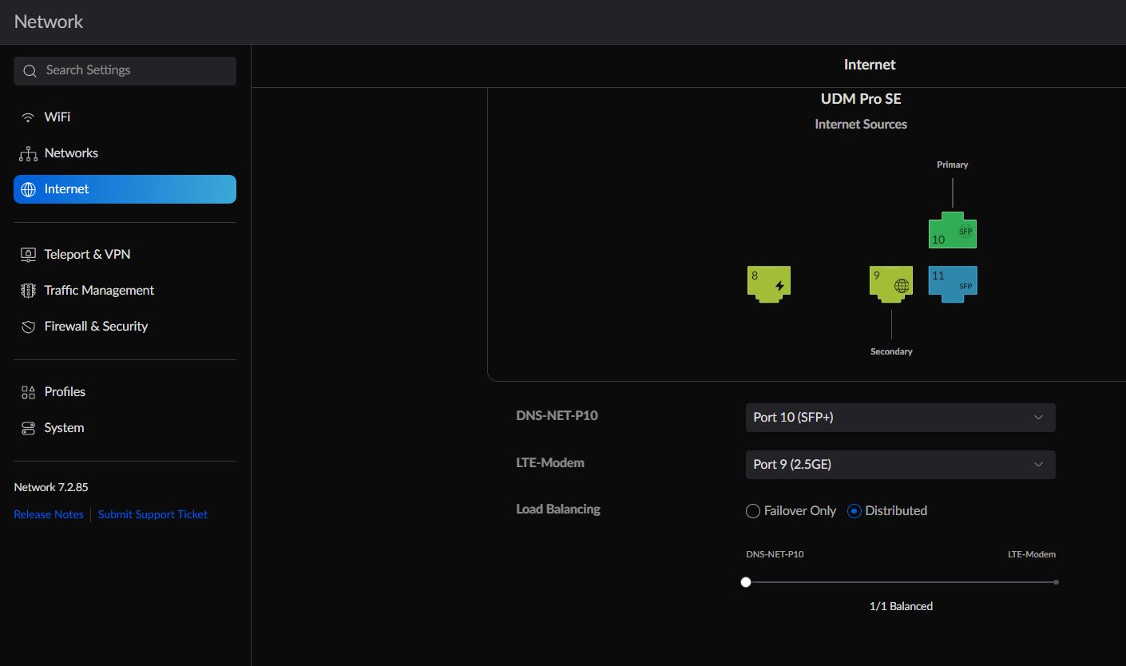Click the Internet Sources heading
Screen dimensions: 1126x666
click(x=861, y=125)
